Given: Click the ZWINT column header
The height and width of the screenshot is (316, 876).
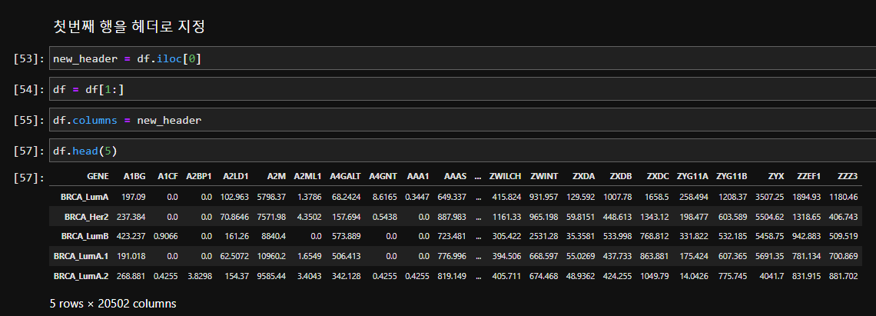Looking at the screenshot, I should [x=544, y=176].
